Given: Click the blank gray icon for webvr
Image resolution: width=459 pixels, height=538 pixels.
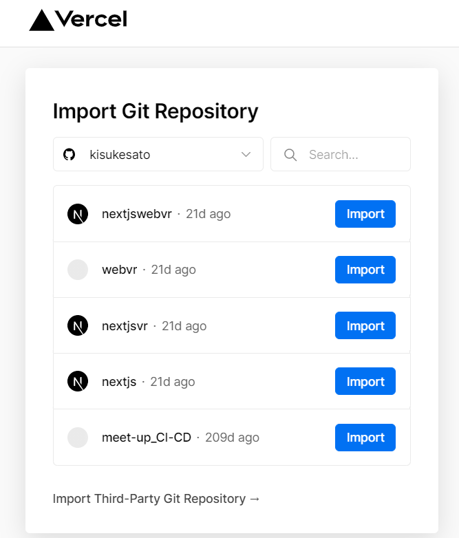Looking at the screenshot, I should click(78, 270).
